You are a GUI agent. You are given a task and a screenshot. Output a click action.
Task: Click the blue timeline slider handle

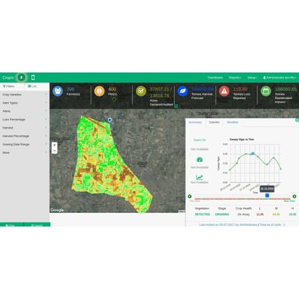click(267, 196)
